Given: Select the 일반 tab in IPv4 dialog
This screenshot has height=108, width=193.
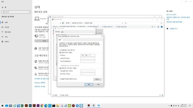Looking at the screenshot, I should tap(60, 40).
